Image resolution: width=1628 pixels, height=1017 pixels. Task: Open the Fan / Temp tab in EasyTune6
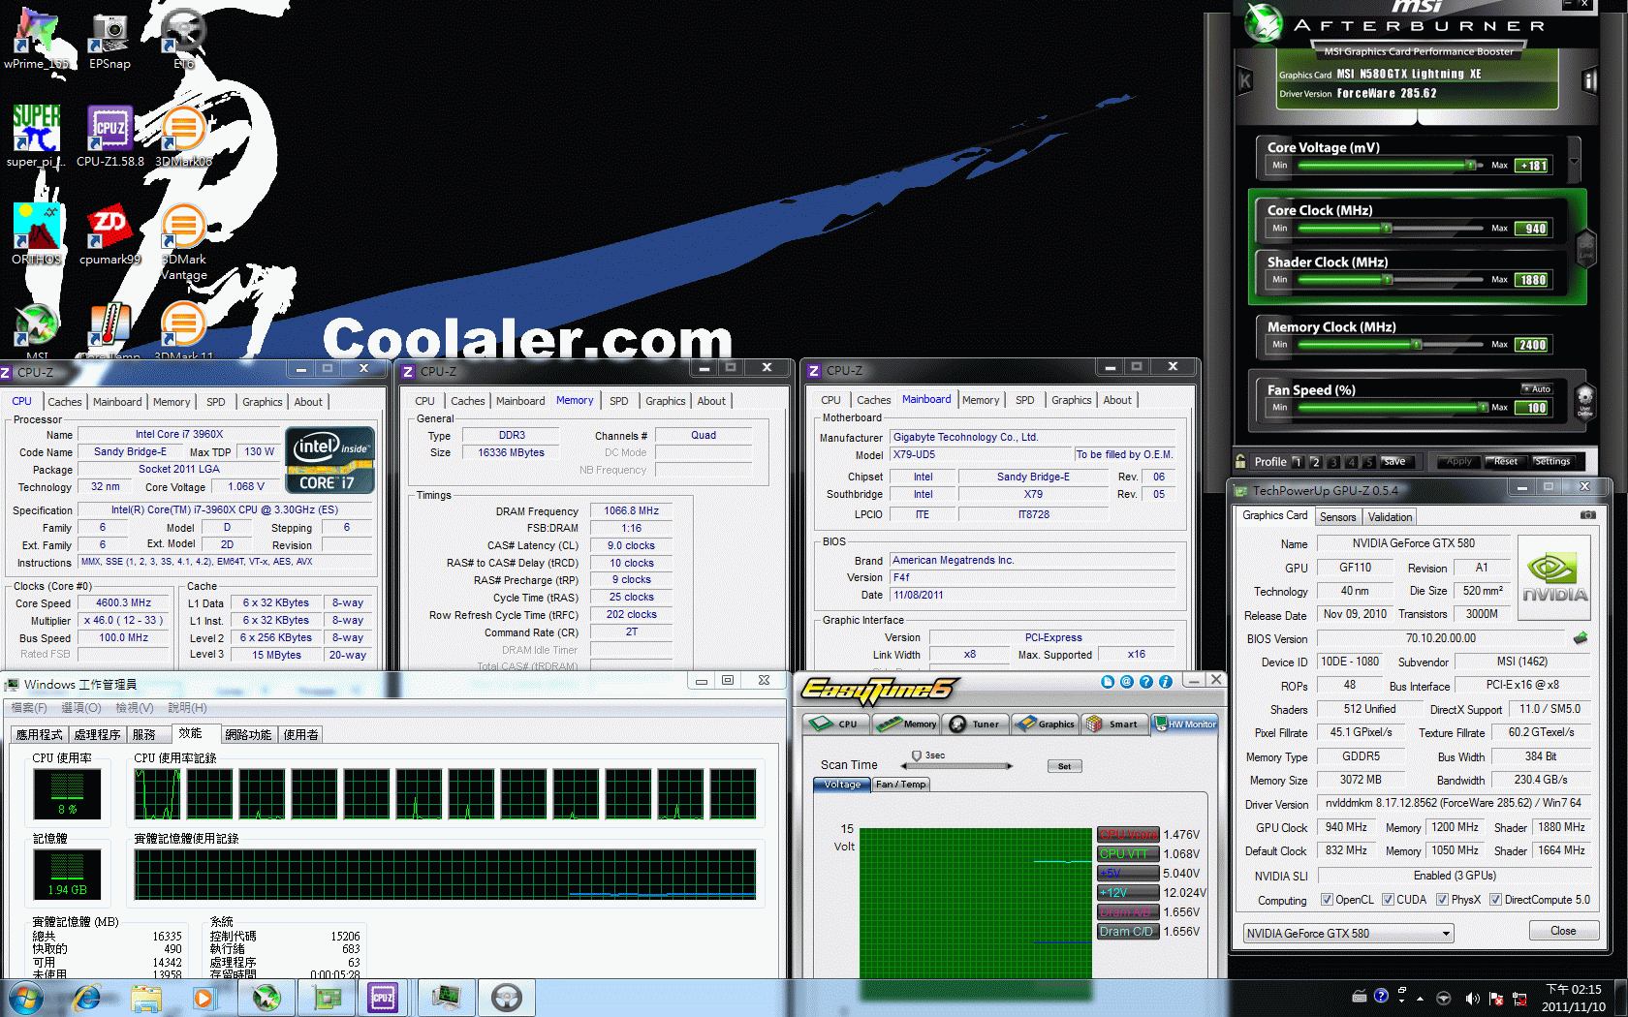[x=901, y=785]
